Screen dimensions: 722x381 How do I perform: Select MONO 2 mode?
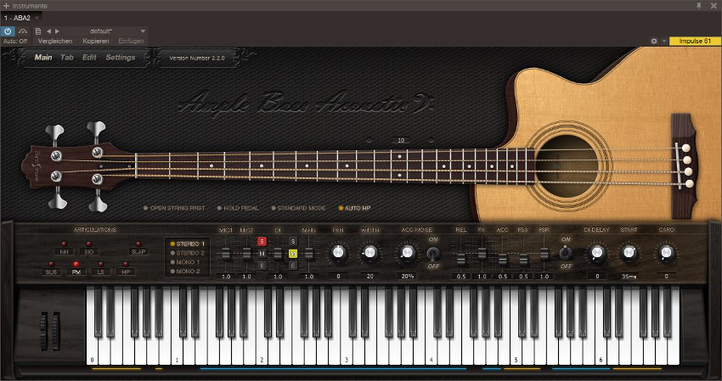point(185,272)
